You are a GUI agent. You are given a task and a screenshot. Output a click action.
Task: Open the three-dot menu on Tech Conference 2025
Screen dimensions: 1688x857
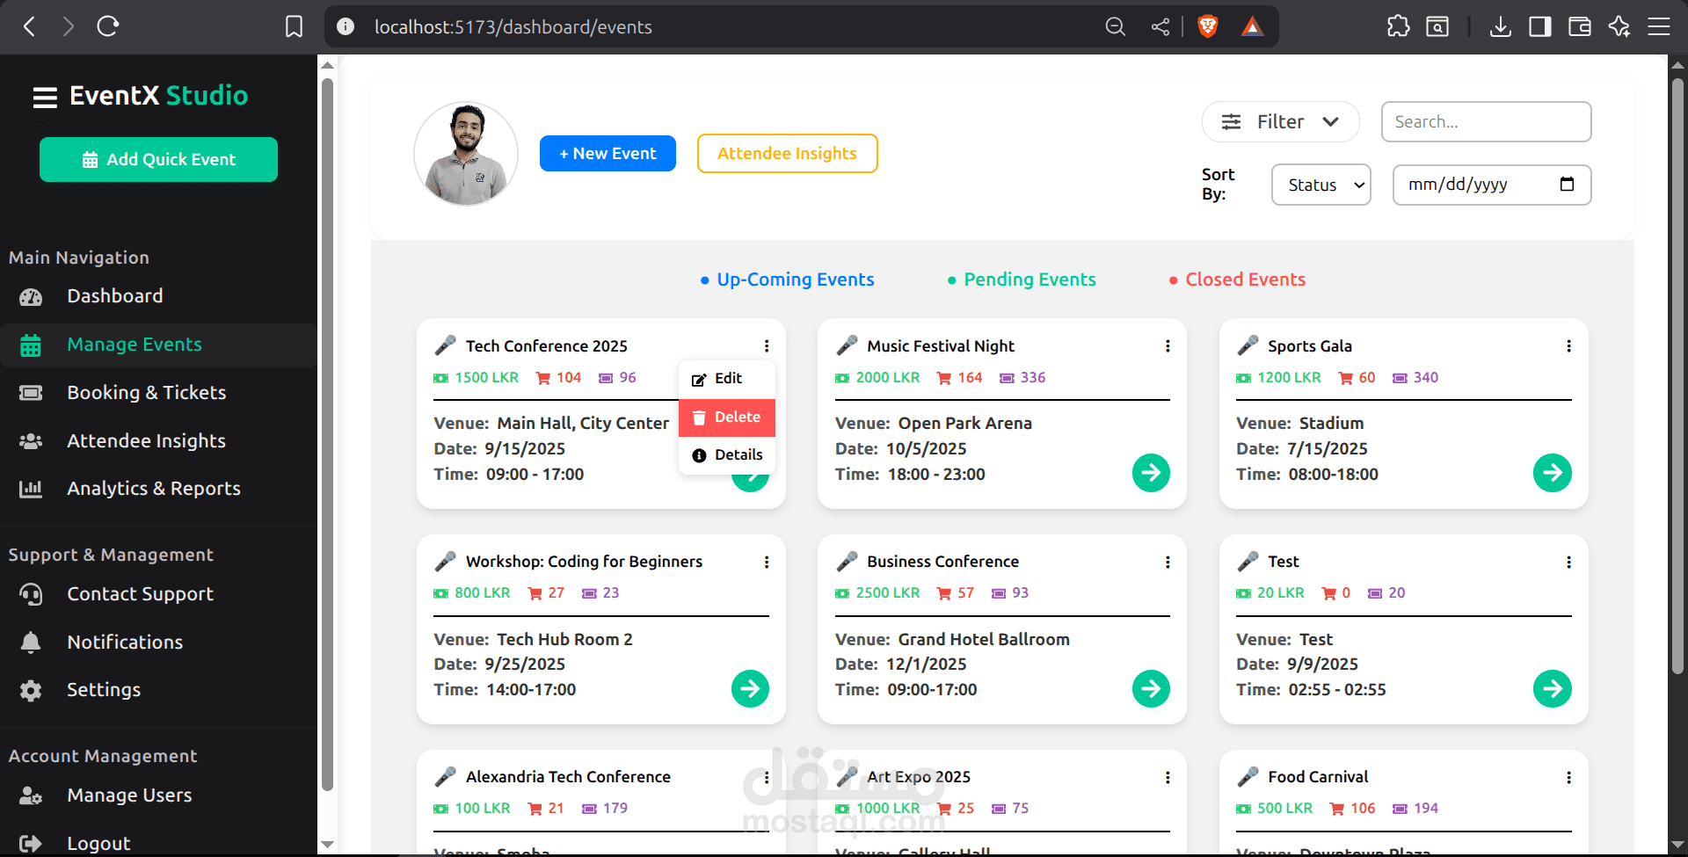(767, 346)
